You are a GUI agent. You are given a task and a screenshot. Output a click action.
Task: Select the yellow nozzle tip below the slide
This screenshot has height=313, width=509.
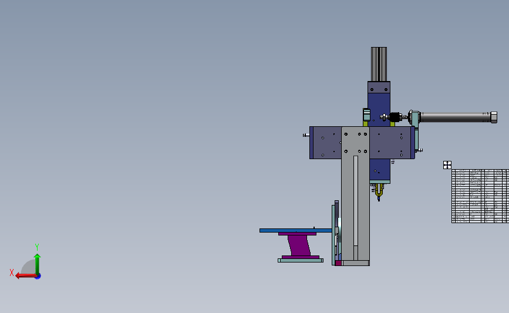[x=379, y=191]
